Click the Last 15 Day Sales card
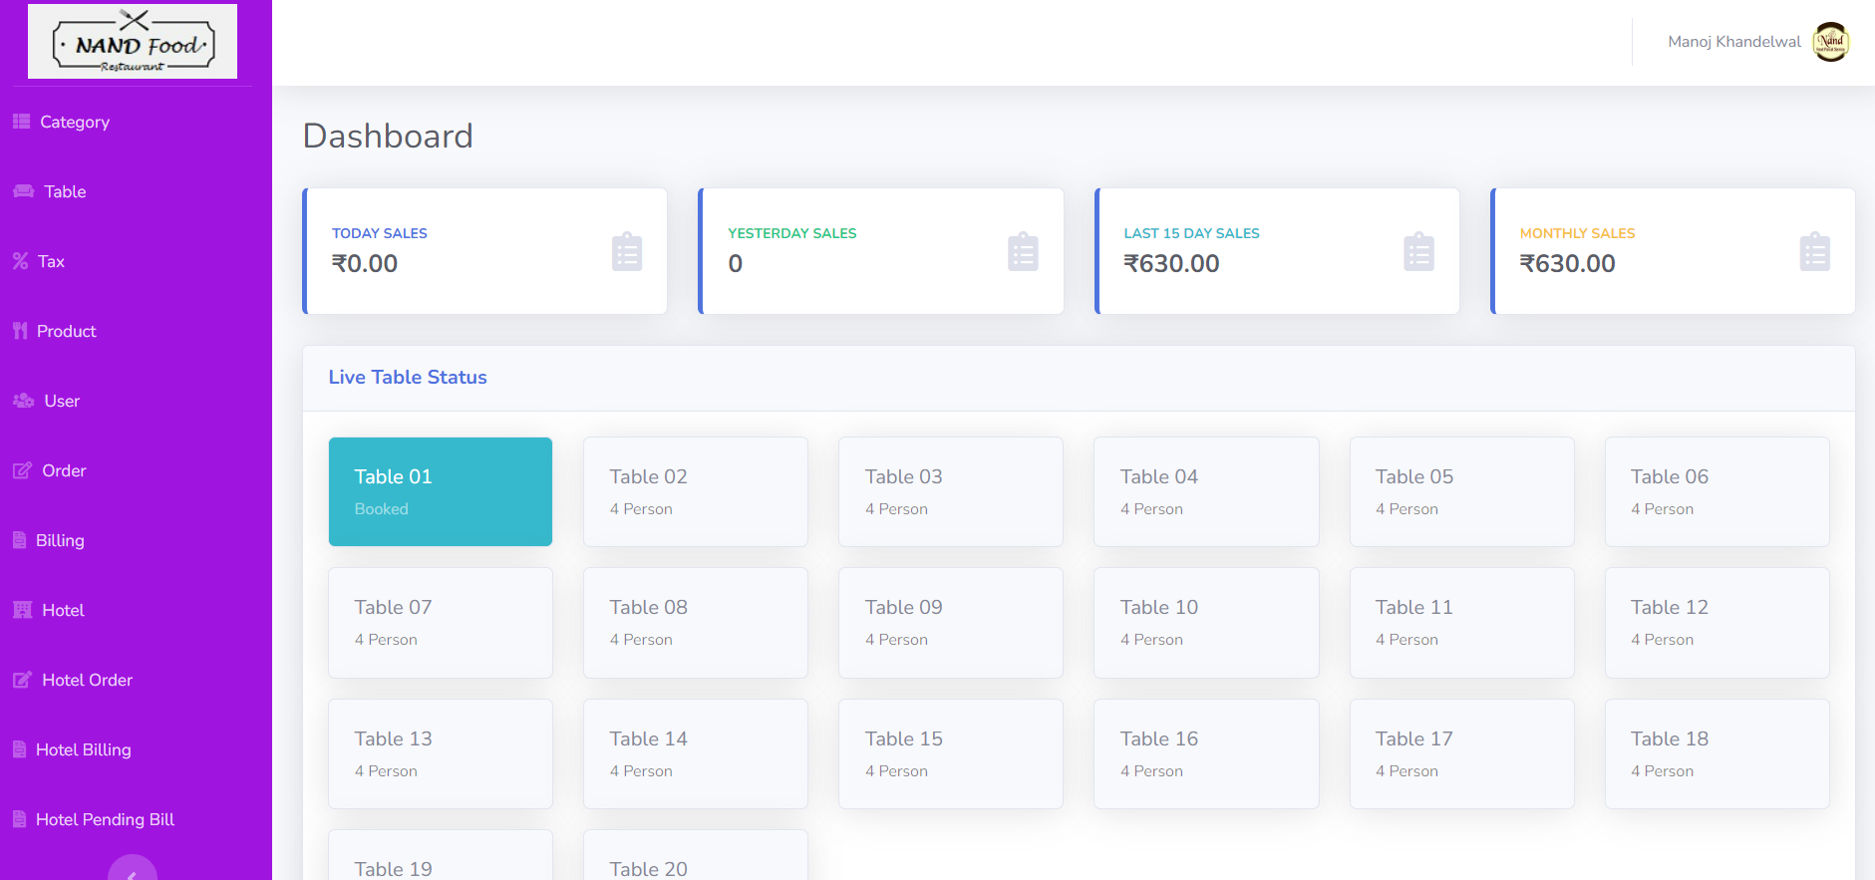Viewport: 1875px width, 880px height. [x=1276, y=251]
